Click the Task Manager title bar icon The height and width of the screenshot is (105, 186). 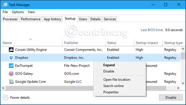(x=5, y=5)
